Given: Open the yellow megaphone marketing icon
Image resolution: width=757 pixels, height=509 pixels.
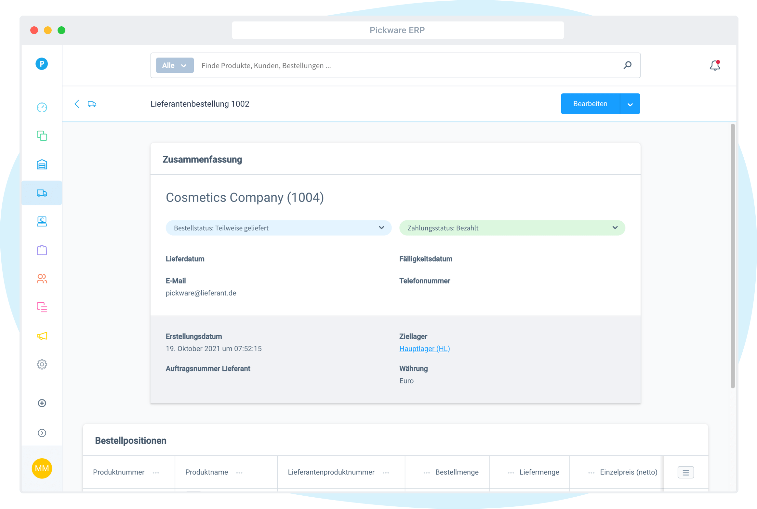Looking at the screenshot, I should (x=42, y=336).
